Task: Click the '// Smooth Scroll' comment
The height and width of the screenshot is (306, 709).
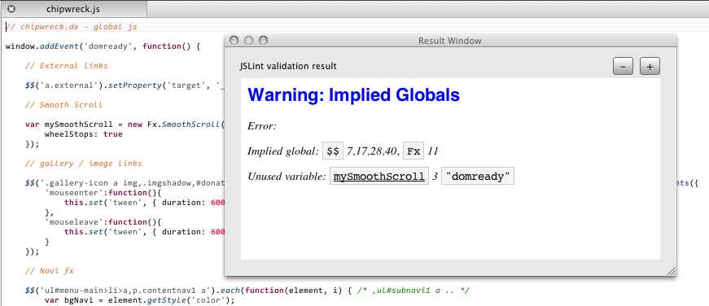Action: [x=63, y=105]
